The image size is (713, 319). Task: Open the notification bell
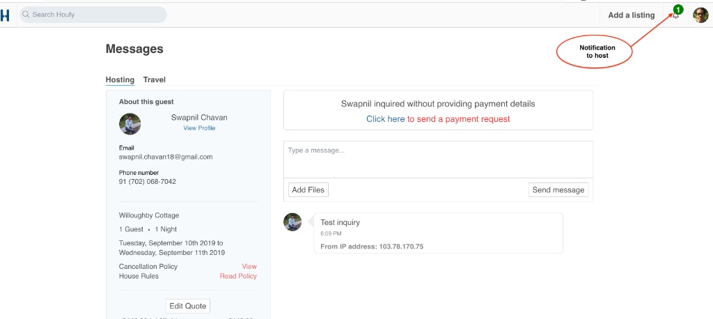tap(676, 15)
